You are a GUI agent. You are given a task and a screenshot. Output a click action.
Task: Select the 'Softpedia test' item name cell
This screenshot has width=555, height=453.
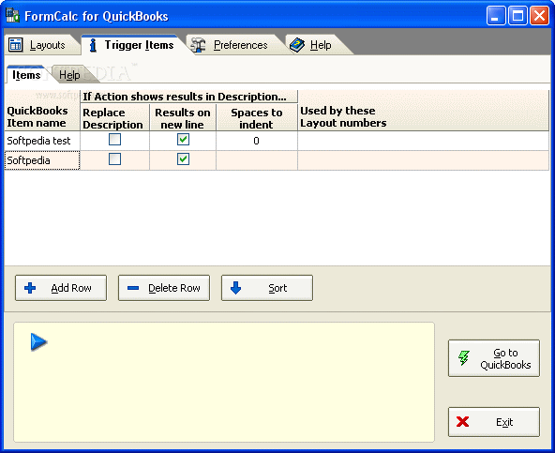42,141
